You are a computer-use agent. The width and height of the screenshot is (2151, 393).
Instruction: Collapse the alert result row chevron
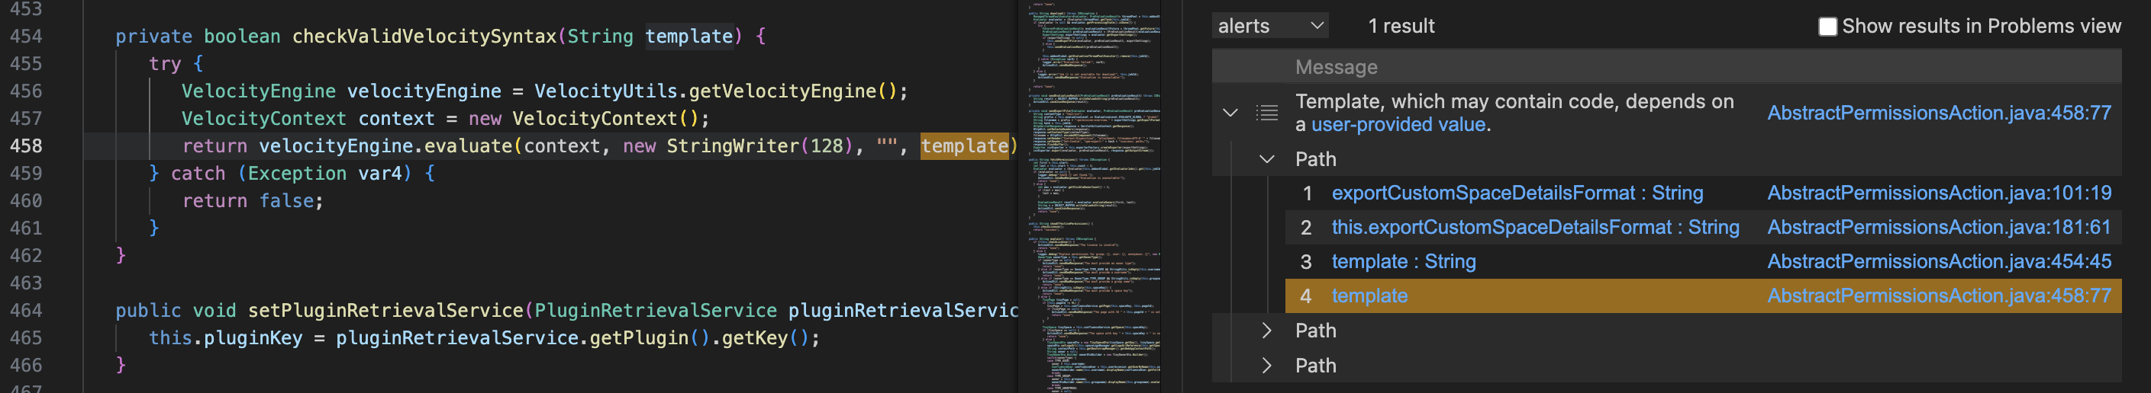point(1230,113)
